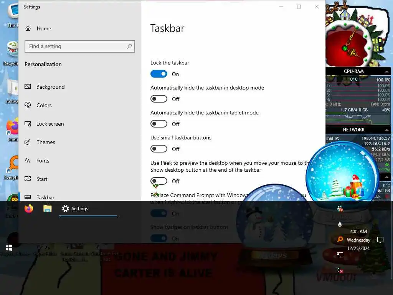Turn off the Lock the taskbar switch
The height and width of the screenshot is (295, 393).
point(159,74)
